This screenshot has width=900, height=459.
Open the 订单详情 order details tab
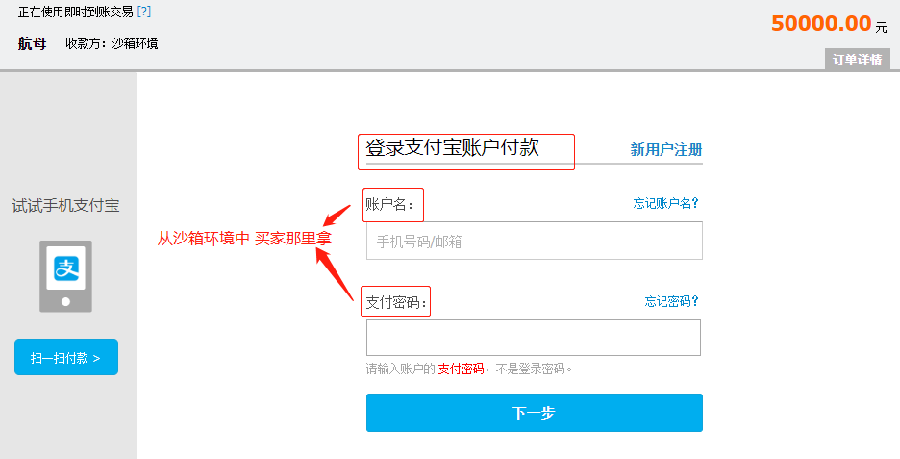click(x=858, y=60)
